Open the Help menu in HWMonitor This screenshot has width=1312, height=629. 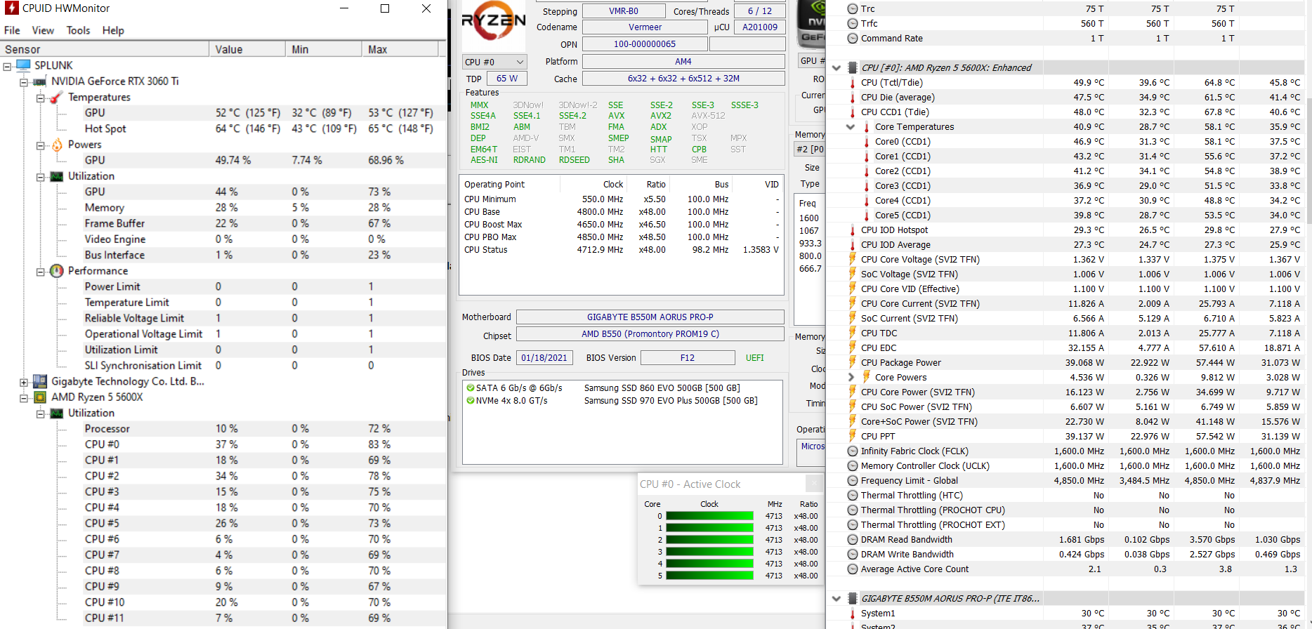(x=113, y=30)
